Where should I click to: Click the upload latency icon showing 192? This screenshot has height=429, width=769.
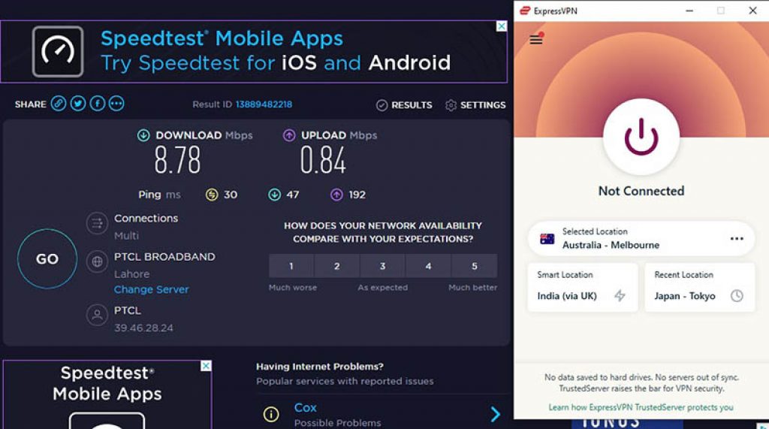(336, 195)
